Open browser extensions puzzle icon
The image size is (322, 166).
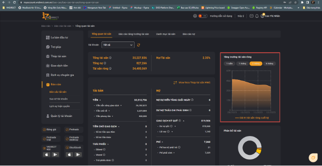(x=302, y=3)
